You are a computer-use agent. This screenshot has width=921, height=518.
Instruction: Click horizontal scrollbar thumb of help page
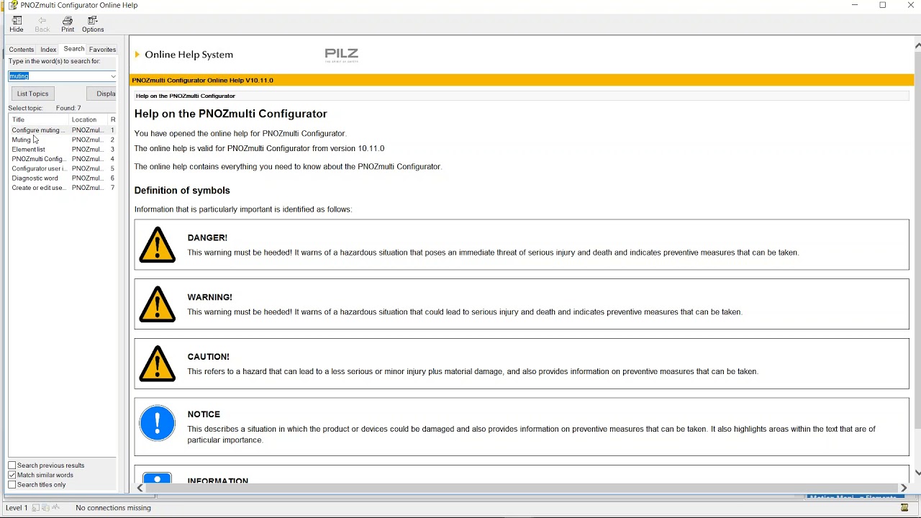click(x=521, y=488)
